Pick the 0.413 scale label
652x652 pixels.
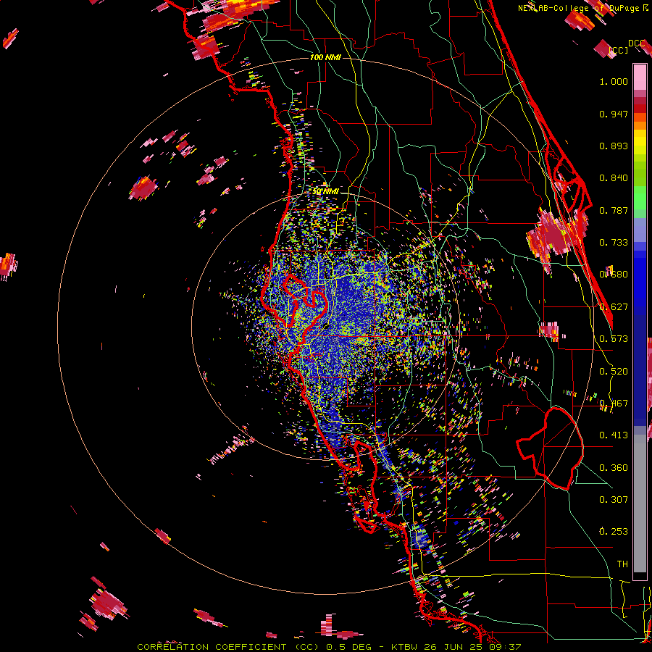tap(614, 435)
